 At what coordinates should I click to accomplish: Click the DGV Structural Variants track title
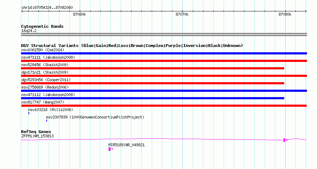pyautogui.click(x=132, y=46)
